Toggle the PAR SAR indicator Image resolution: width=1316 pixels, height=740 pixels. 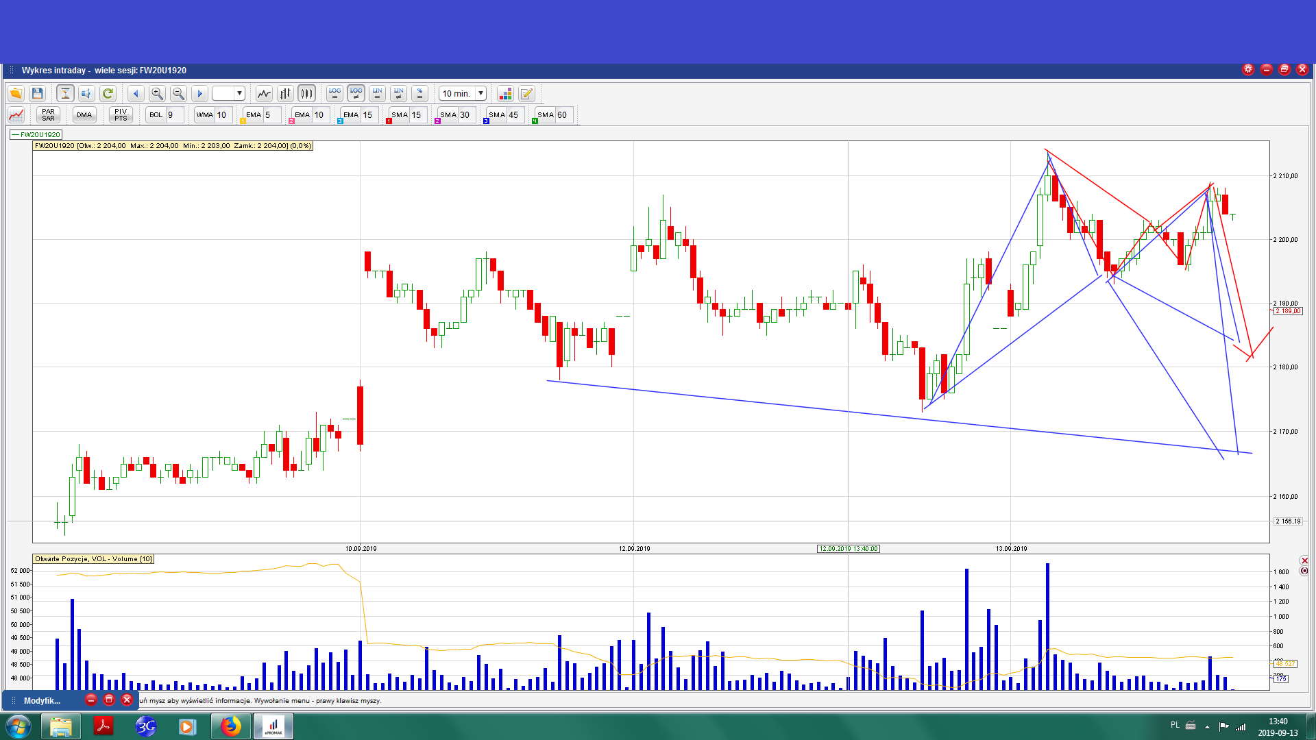click(48, 114)
